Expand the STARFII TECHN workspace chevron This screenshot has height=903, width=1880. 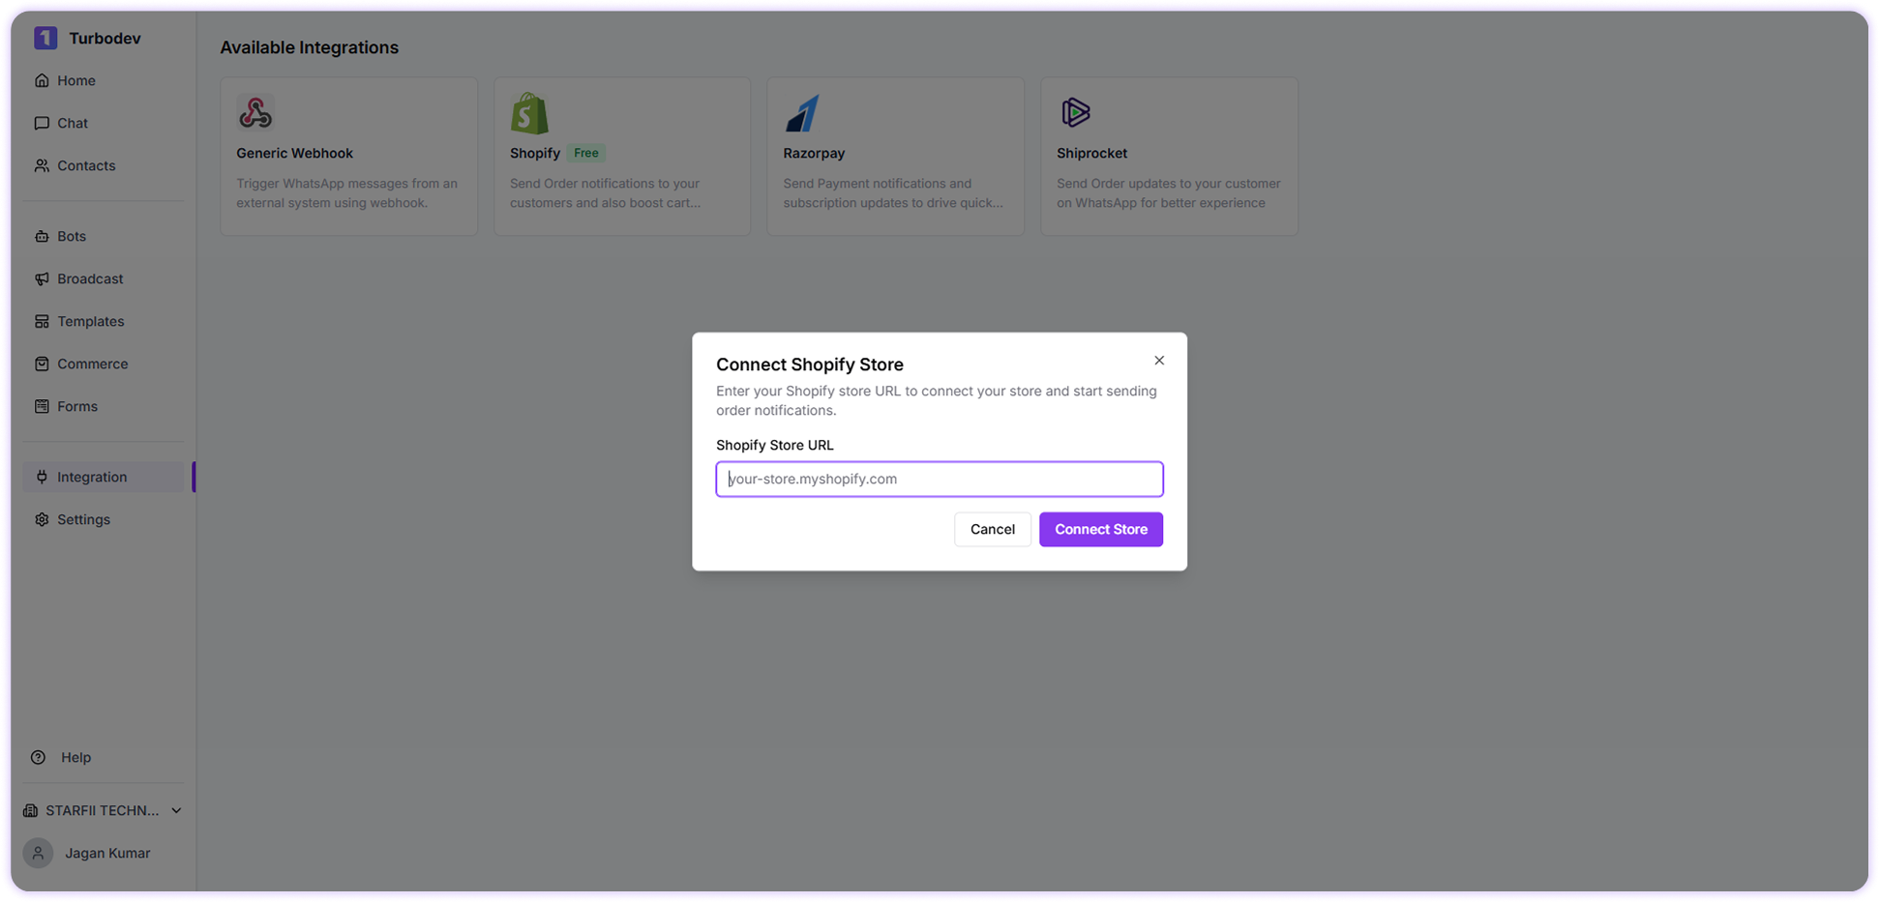click(x=175, y=810)
